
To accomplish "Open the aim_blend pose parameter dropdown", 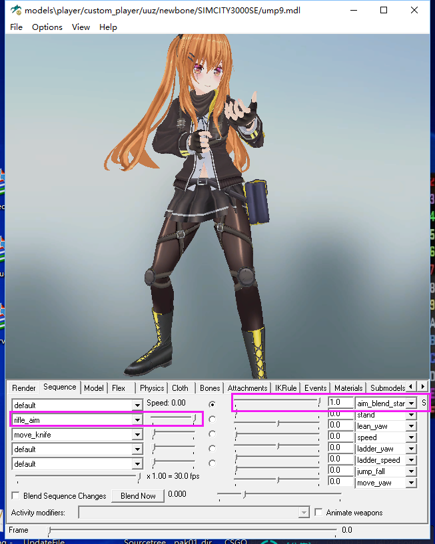I will point(412,403).
